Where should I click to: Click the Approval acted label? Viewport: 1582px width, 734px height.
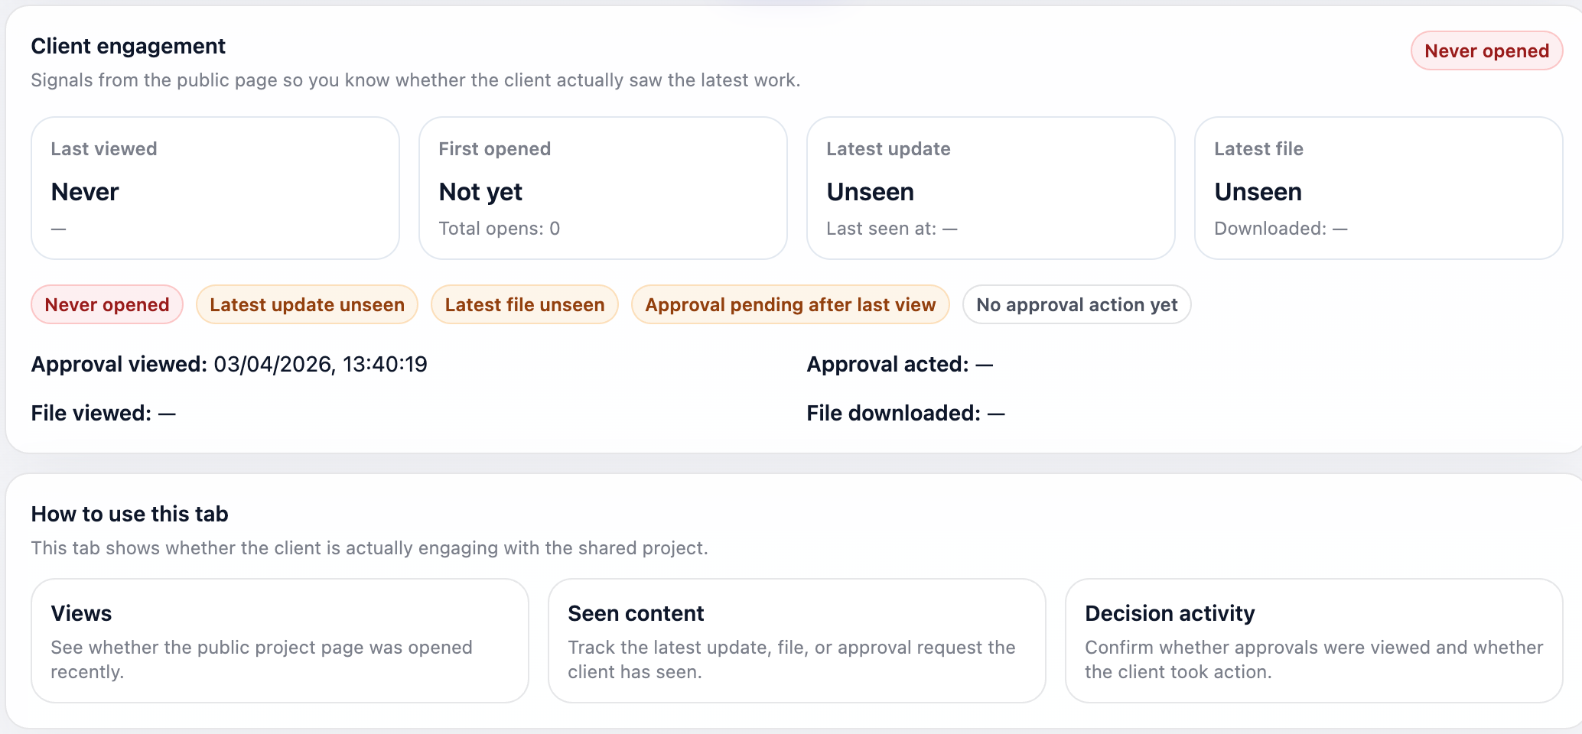pos(887,365)
